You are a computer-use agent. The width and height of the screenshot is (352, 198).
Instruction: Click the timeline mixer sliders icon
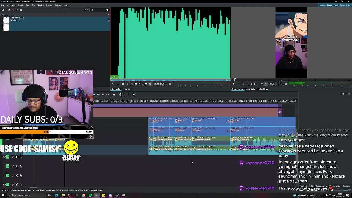tap(128, 95)
